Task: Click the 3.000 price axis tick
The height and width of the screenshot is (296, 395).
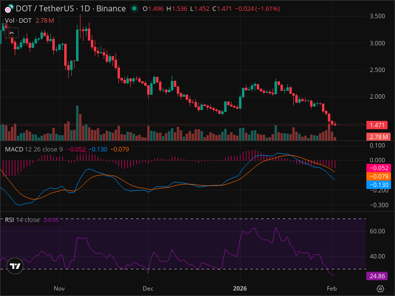Action: click(x=377, y=43)
